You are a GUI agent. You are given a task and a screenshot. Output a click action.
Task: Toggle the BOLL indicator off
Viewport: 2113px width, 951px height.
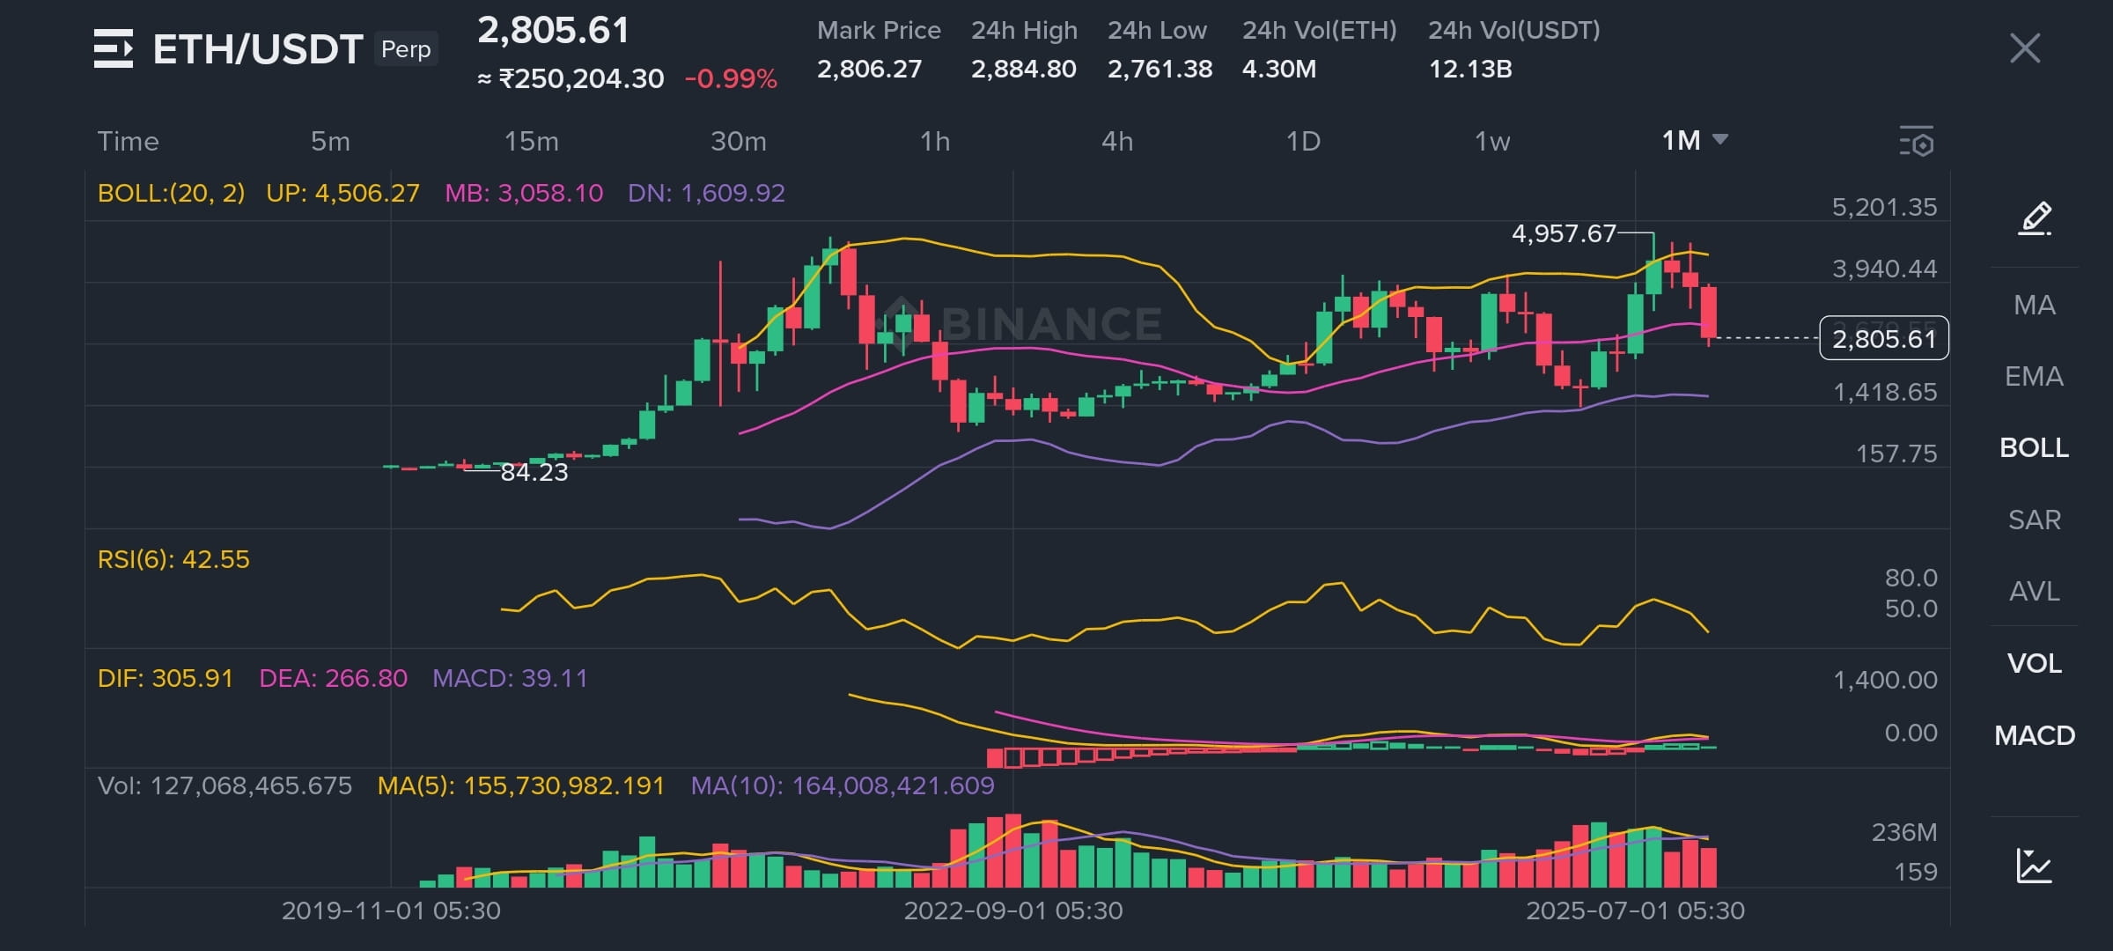[x=2034, y=447]
